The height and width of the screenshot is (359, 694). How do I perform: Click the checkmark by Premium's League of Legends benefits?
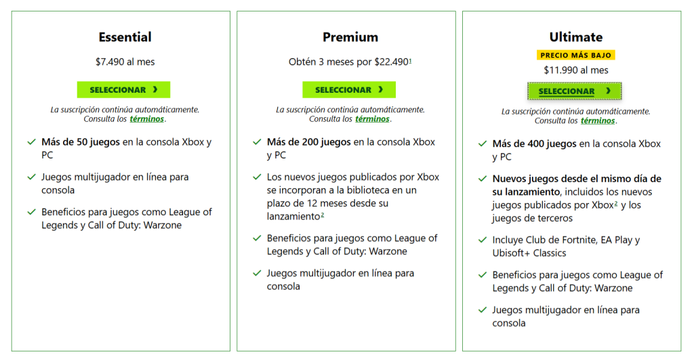(257, 238)
